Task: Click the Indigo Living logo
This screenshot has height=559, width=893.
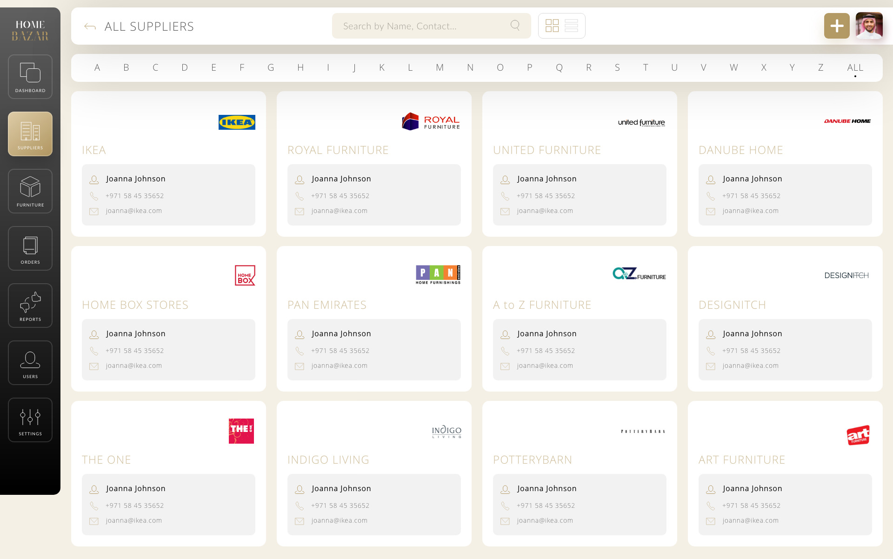Action: 446,431
